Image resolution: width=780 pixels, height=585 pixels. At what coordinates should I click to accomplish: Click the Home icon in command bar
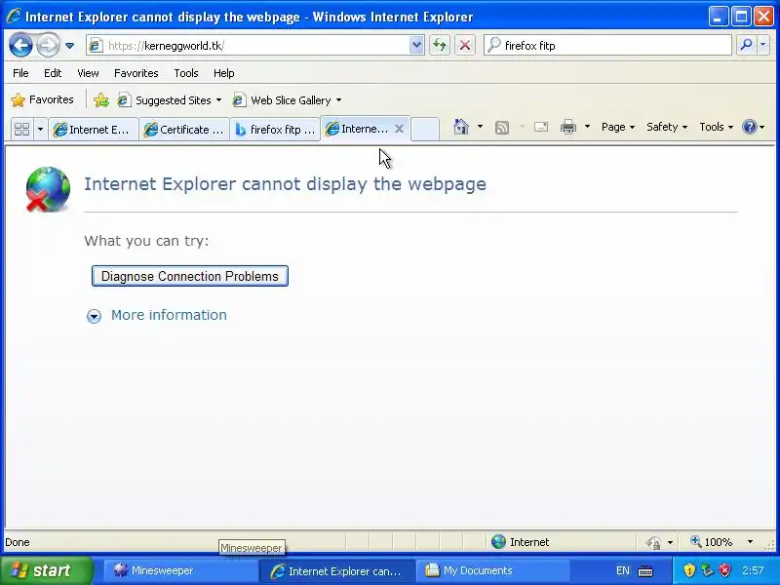(461, 127)
